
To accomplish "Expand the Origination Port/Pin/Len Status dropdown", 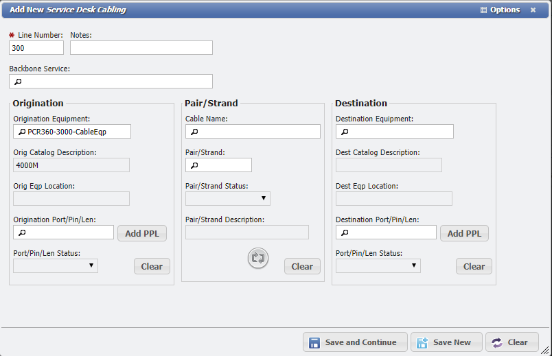I will coord(56,265).
